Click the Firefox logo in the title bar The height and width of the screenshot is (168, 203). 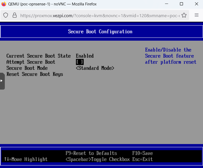(4, 4)
